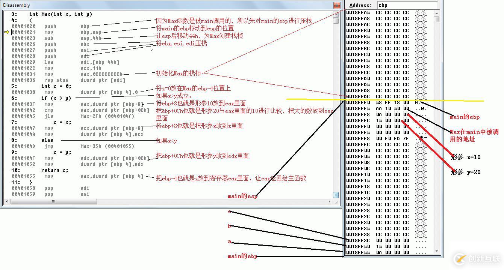The width and height of the screenshot is (504, 270).
Task: Select instruction at address 00401052
Action: [x=77, y=164]
